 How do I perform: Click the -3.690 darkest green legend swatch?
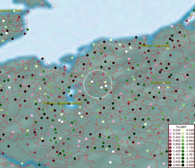tap(183, 165)
